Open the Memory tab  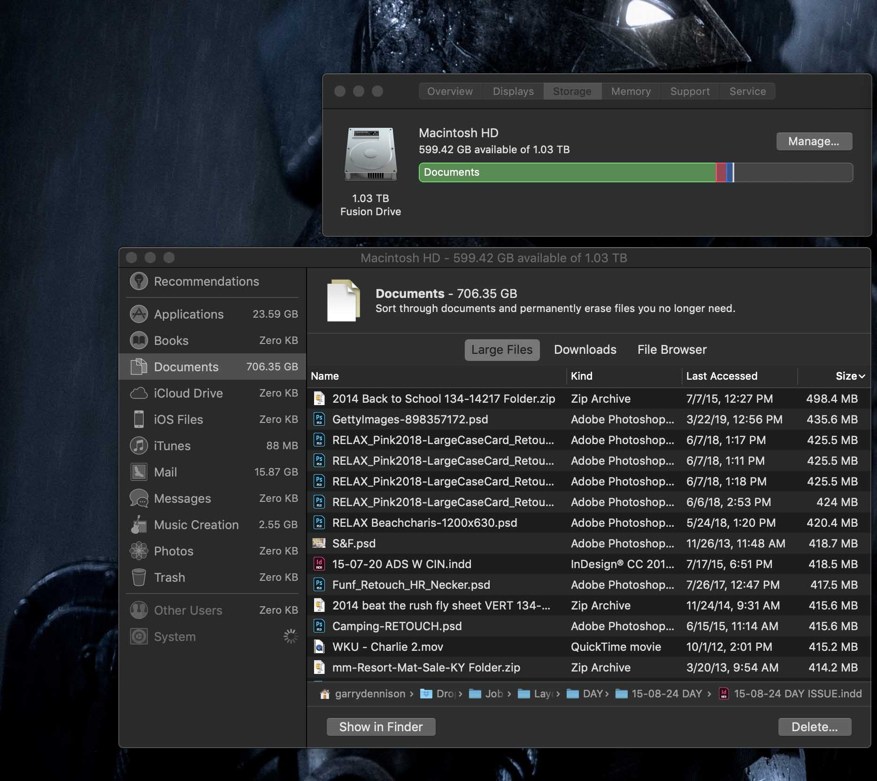(x=631, y=91)
